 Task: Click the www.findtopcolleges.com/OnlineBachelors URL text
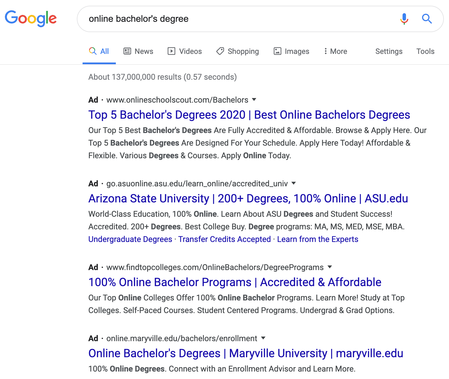pyautogui.click(x=215, y=267)
